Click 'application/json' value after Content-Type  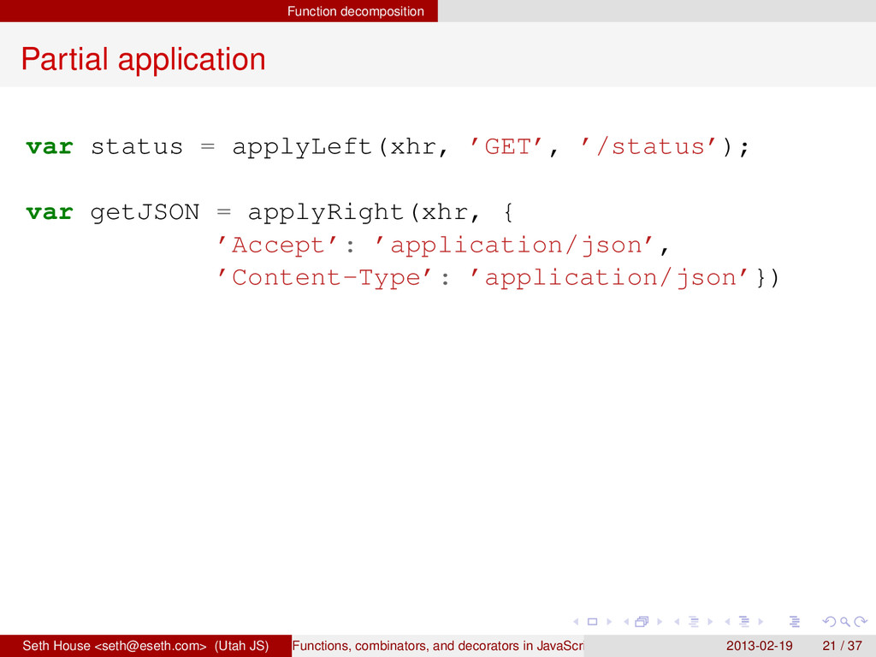(x=609, y=278)
